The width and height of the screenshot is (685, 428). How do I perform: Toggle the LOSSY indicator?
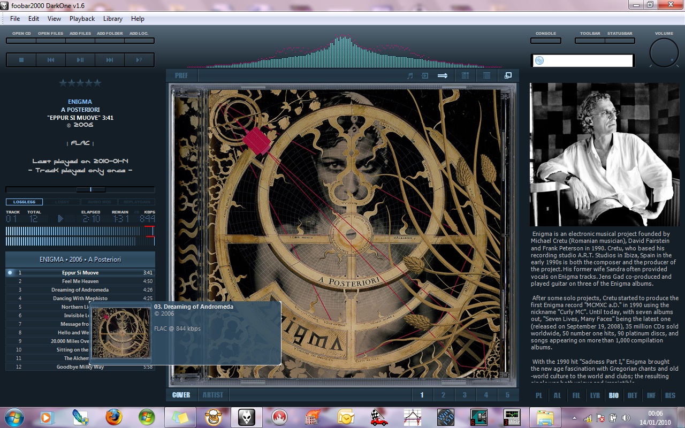coord(62,202)
